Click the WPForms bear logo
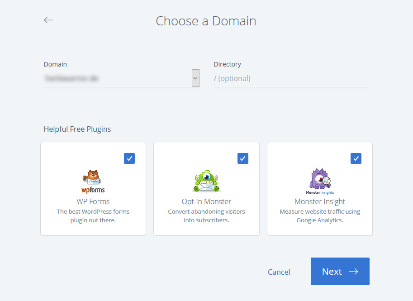Screen dimensions: 413x301 93,182
